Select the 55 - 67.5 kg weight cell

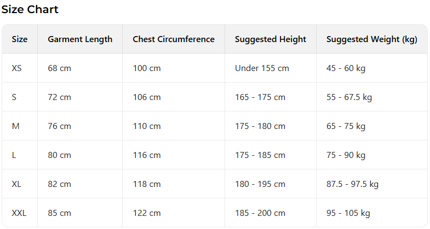349,97
